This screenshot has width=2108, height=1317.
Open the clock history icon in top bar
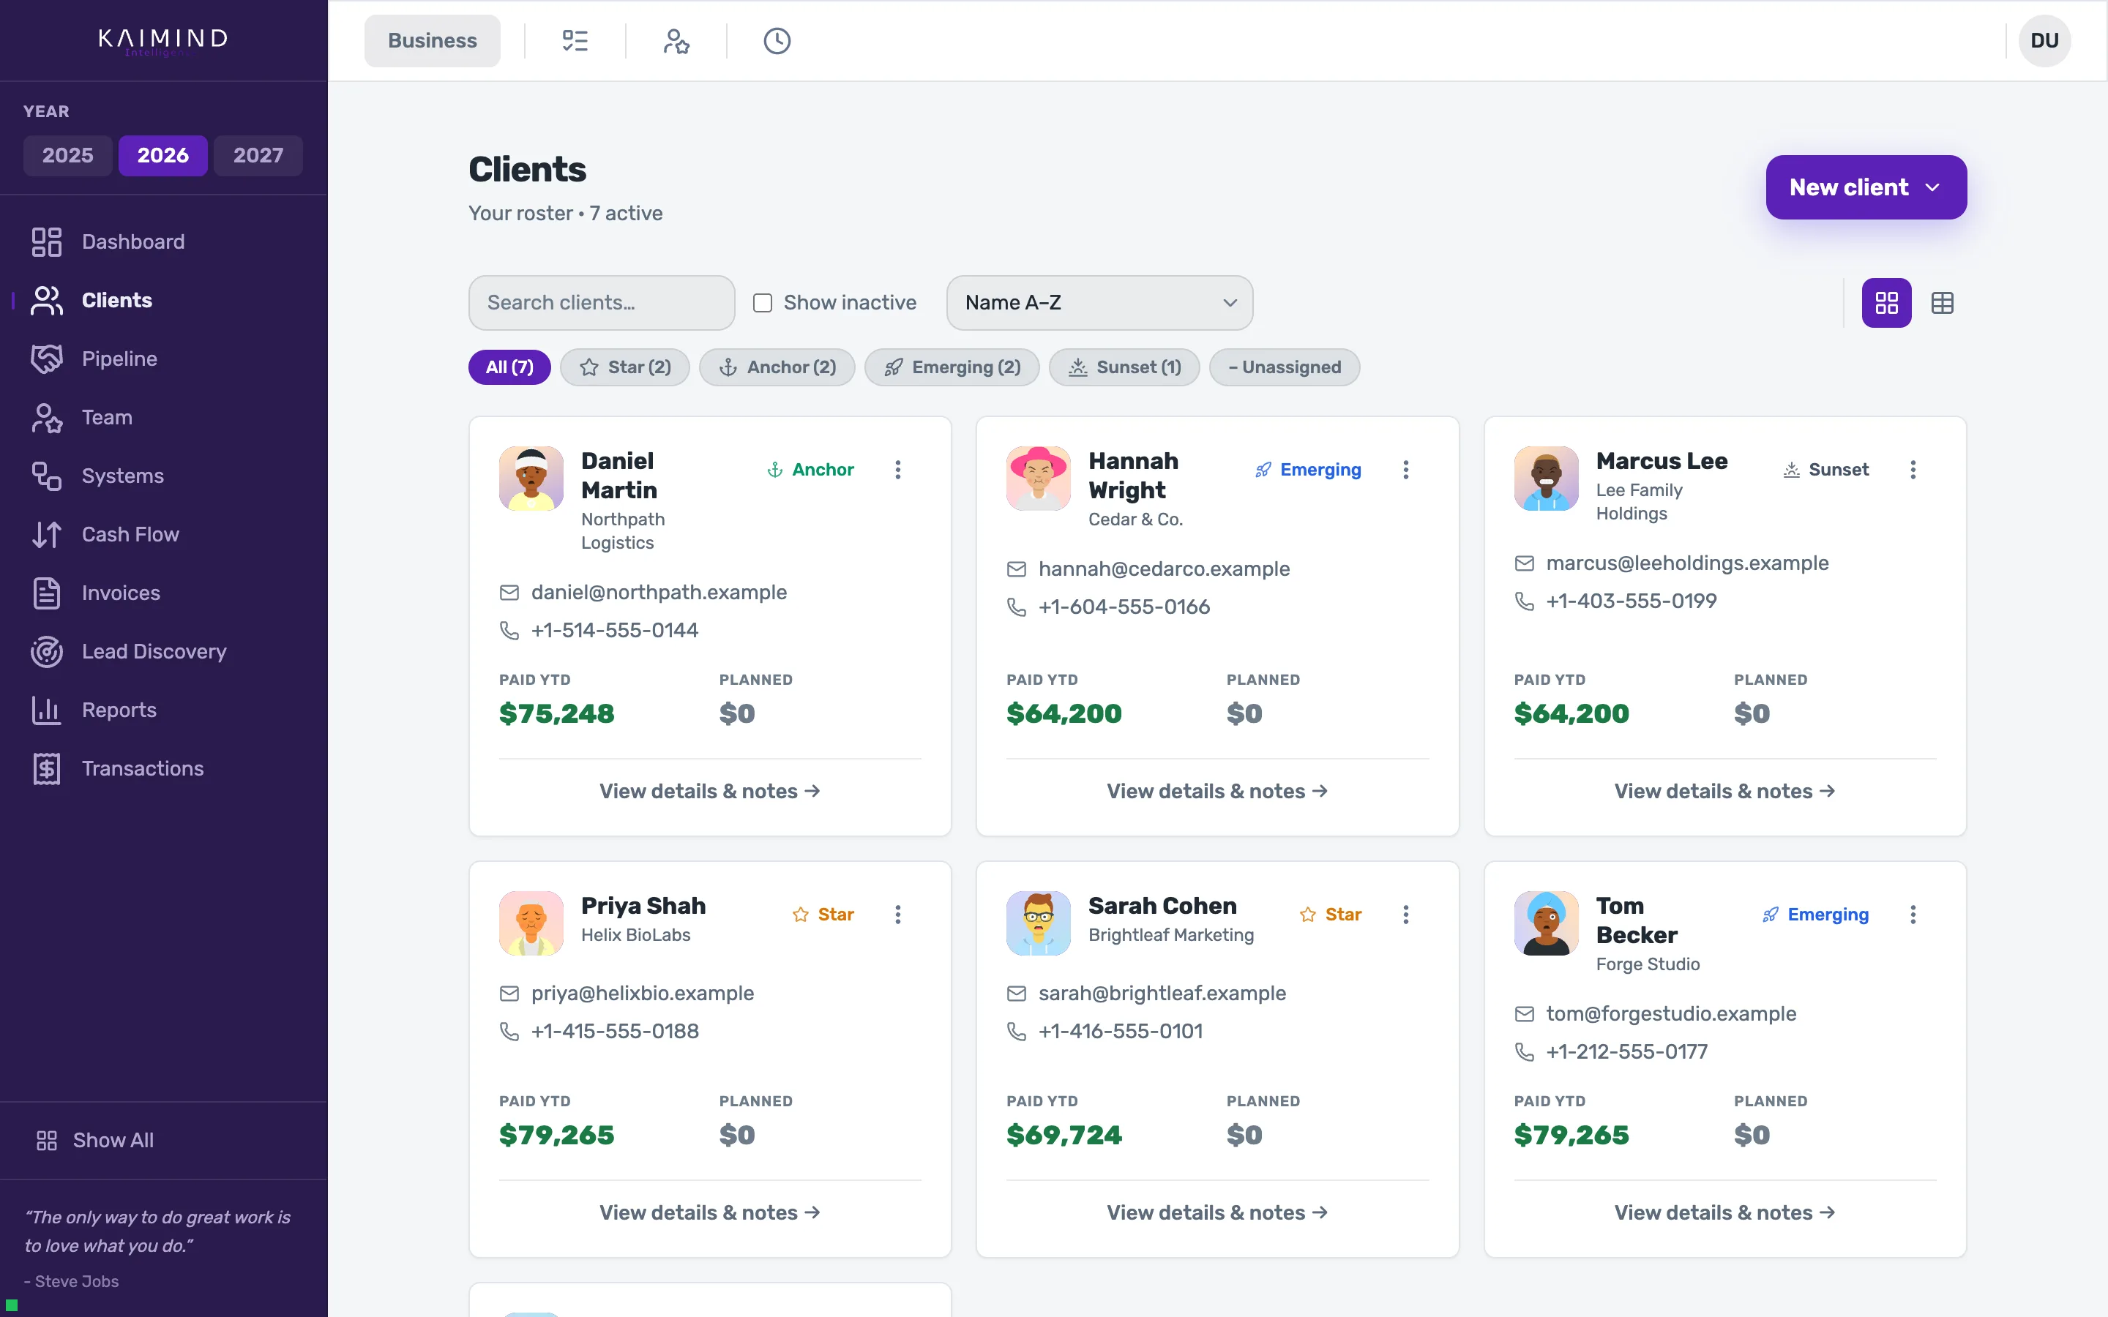(x=777, y=41)
